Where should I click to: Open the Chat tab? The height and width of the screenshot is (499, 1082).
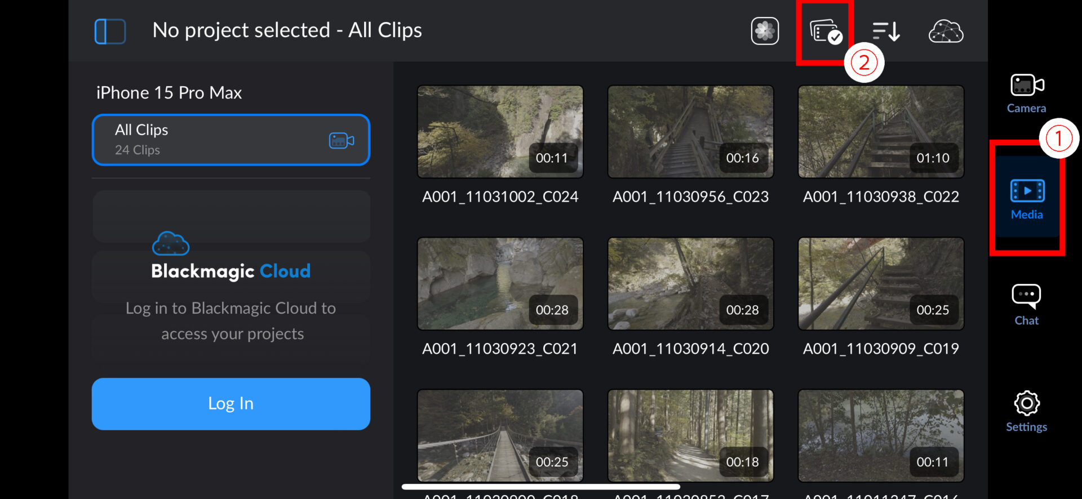pos(1026,305)
